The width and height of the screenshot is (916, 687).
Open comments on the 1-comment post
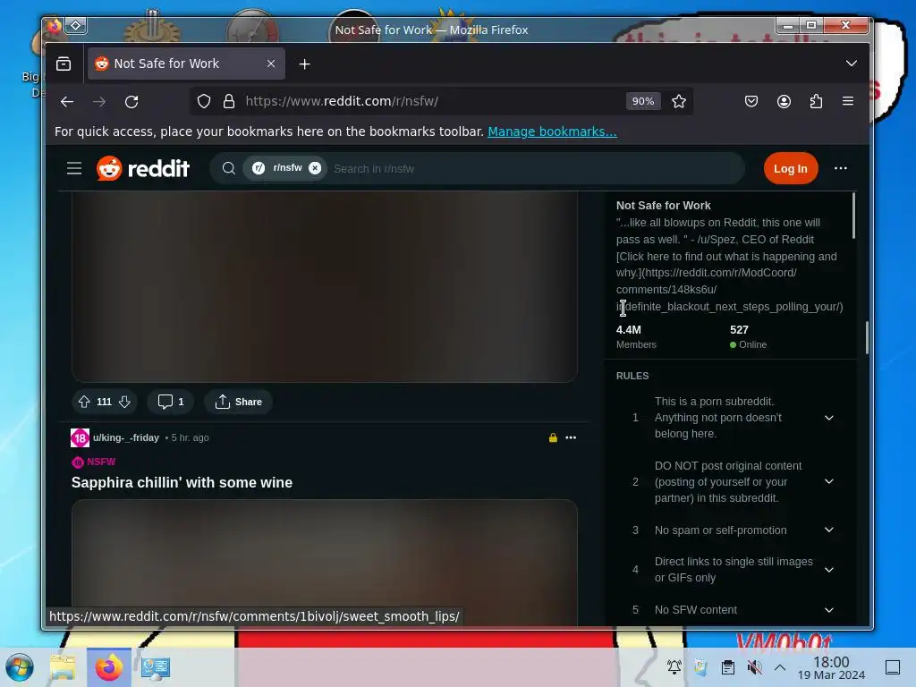pyautogui.click(x=171, y=402)
